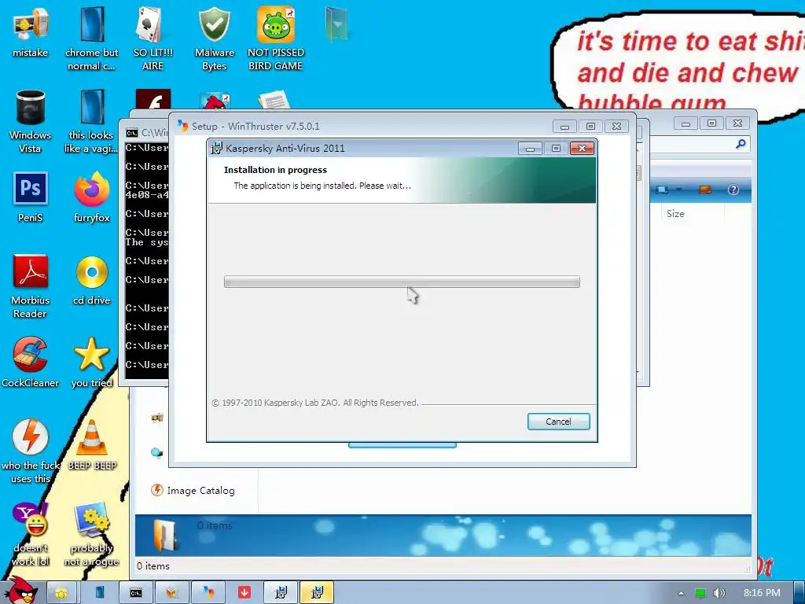Open the orange lightning bolt desktop icon
Image resolution: width=805 pixels, height=604 pixels.
pos(31,451)
